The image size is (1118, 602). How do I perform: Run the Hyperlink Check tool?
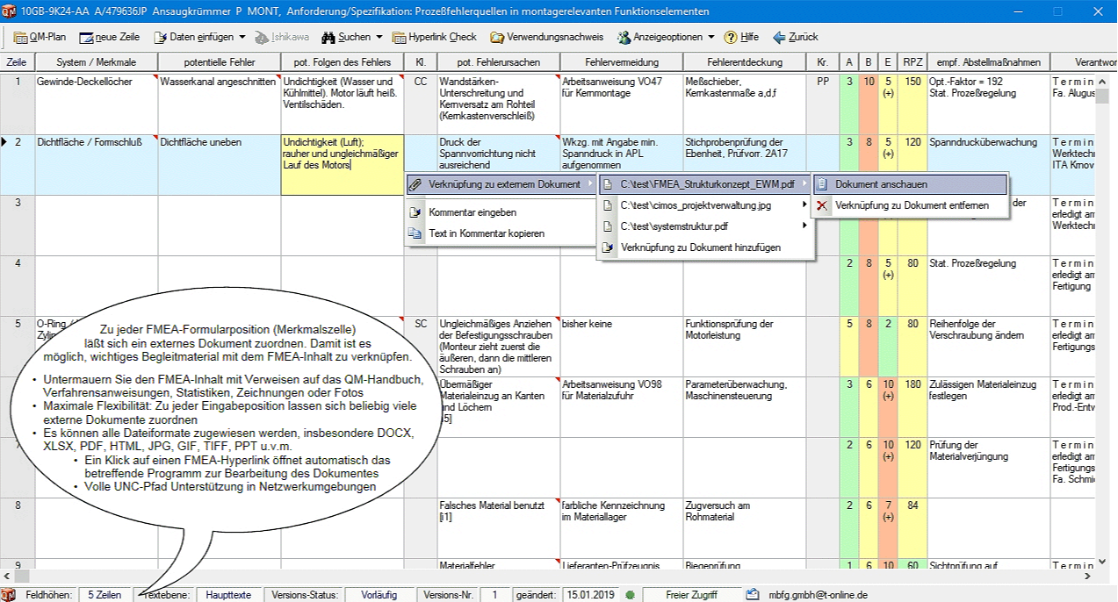coord(435,37)
